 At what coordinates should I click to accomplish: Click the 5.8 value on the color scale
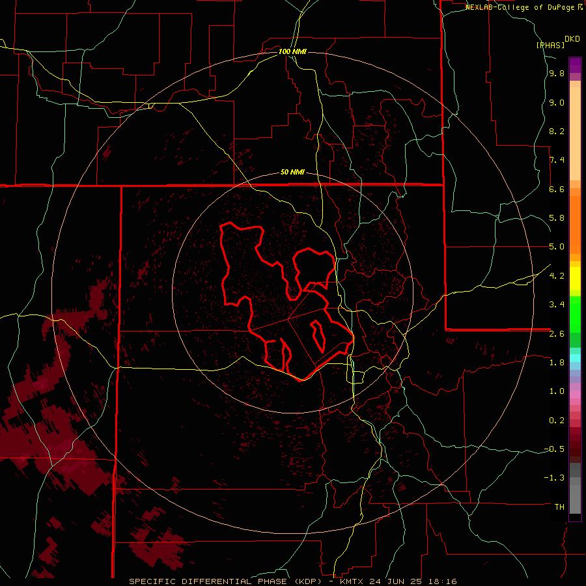point(557,218)
